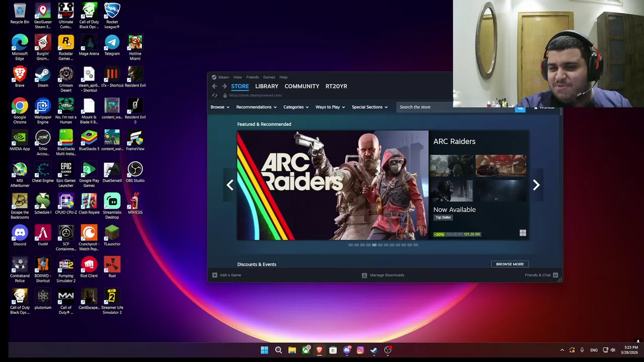Open Instagram from the taskbar
644x362 pixels.
pyautogui.click(x=360, y=350)
